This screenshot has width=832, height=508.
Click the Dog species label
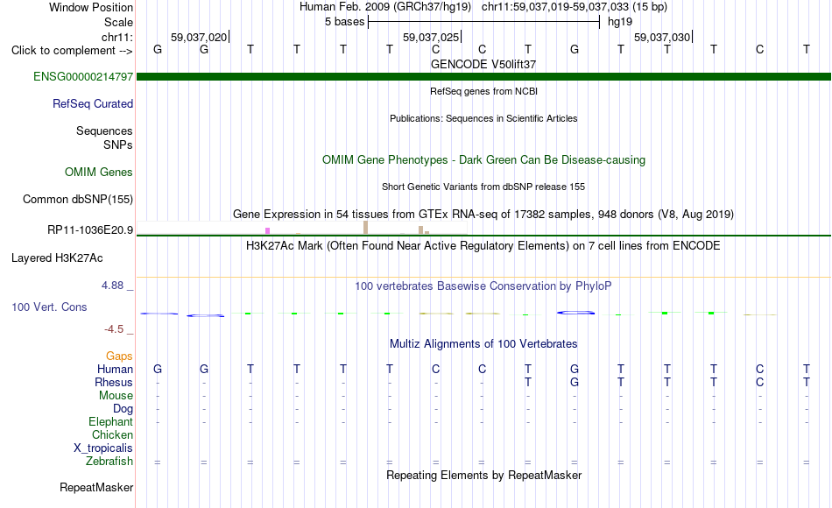(123, 409)
